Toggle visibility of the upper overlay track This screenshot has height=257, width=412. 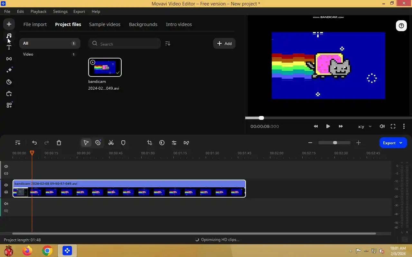[x=6, y=166]
